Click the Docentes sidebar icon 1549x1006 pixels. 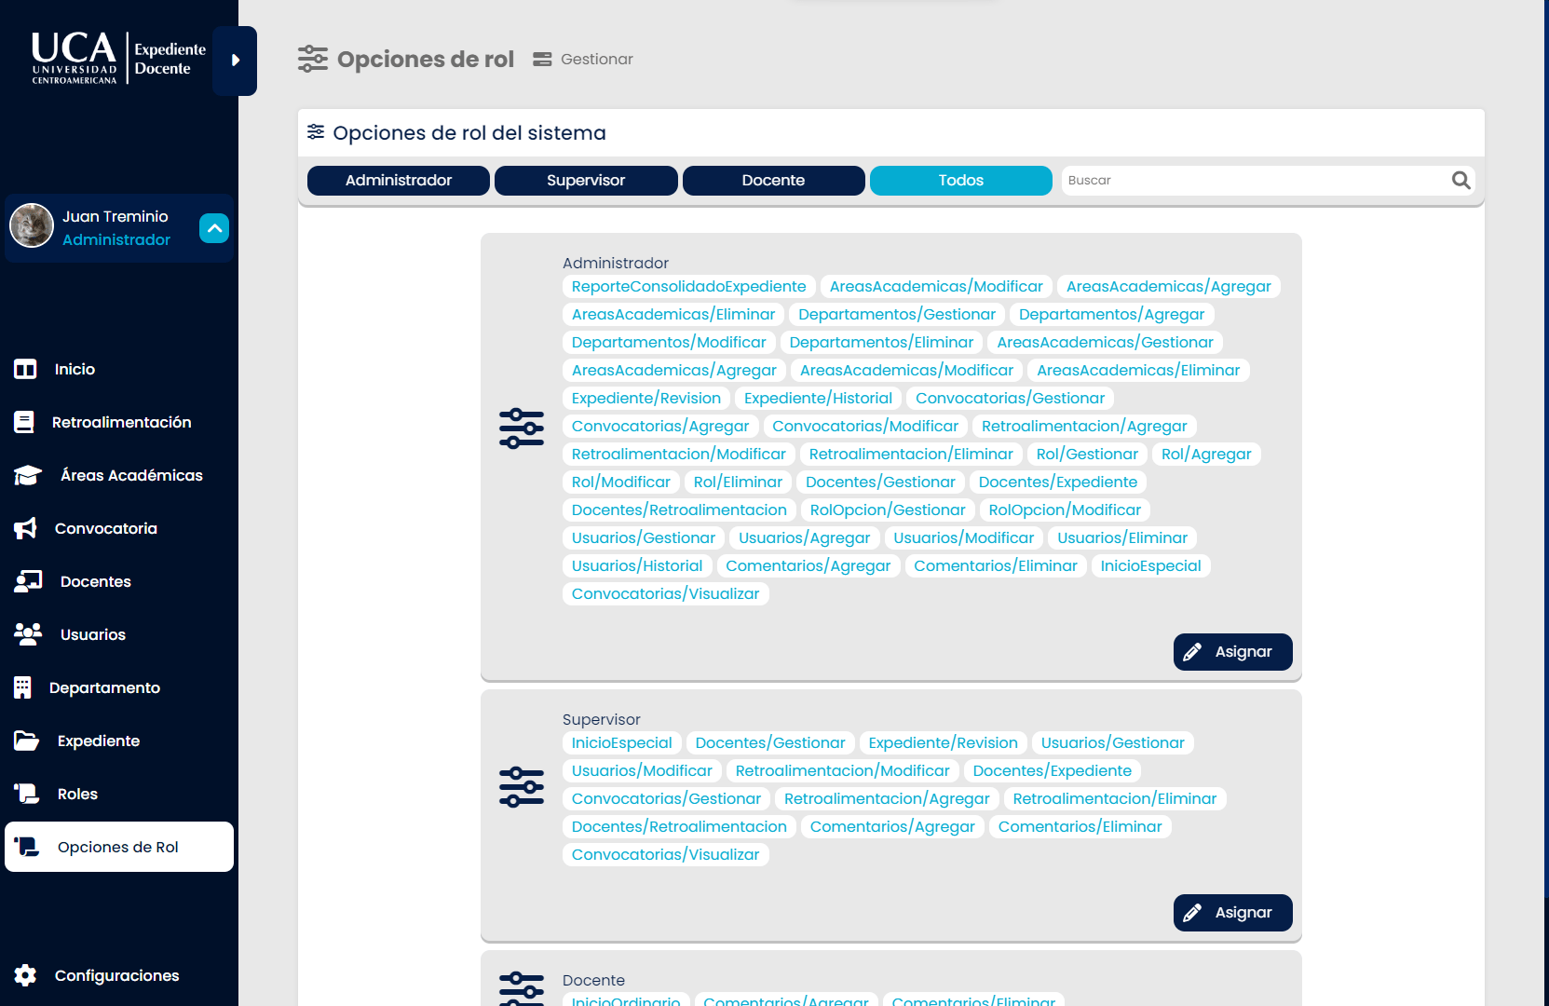(x=28, y=581)
